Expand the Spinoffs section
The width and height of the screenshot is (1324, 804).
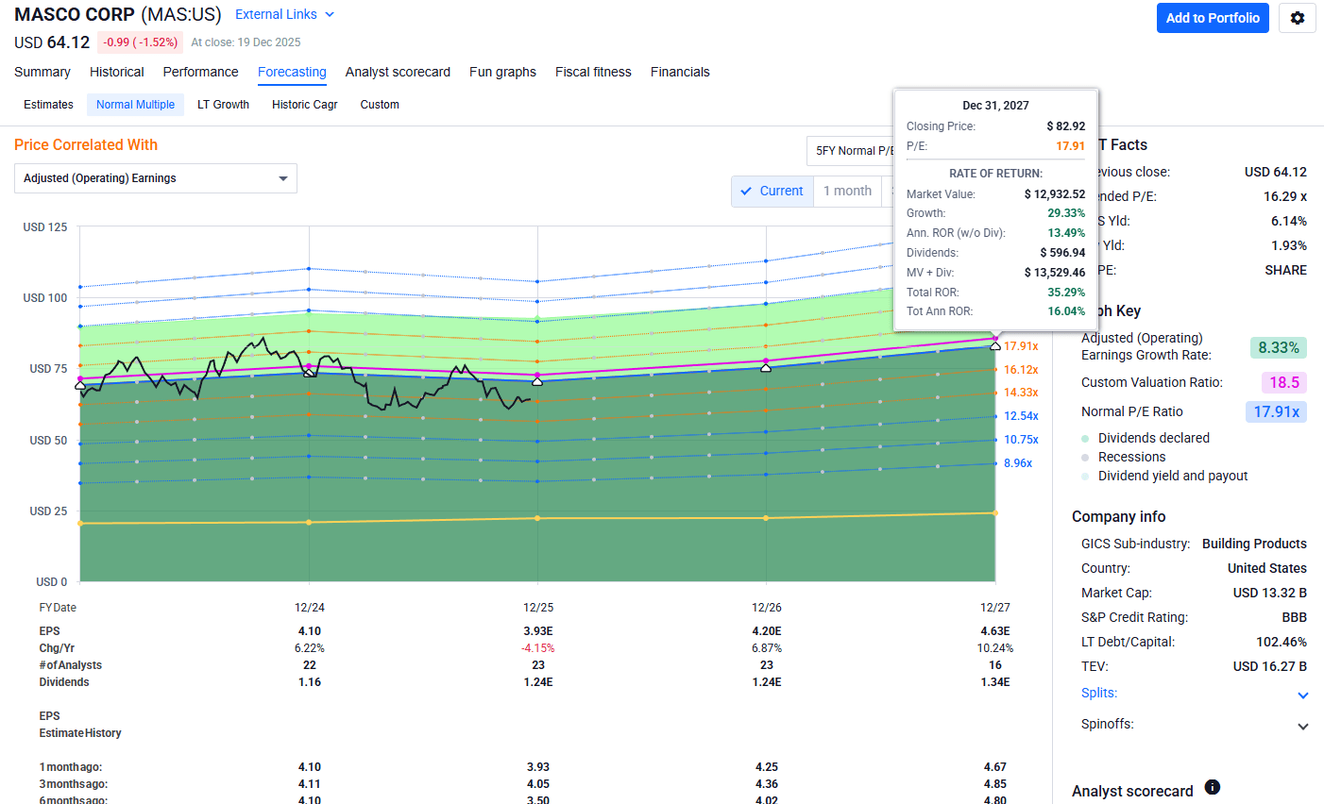click(1302, 726)
